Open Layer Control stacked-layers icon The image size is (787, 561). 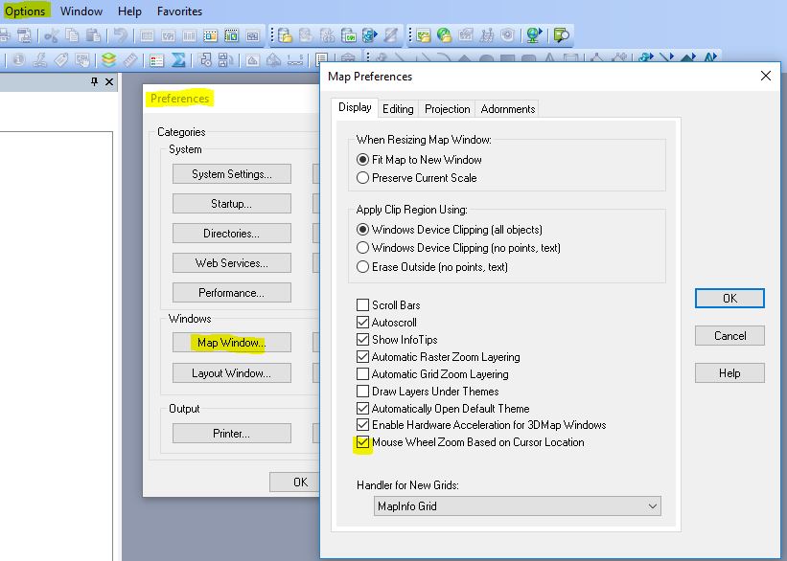tap(109, 60)
